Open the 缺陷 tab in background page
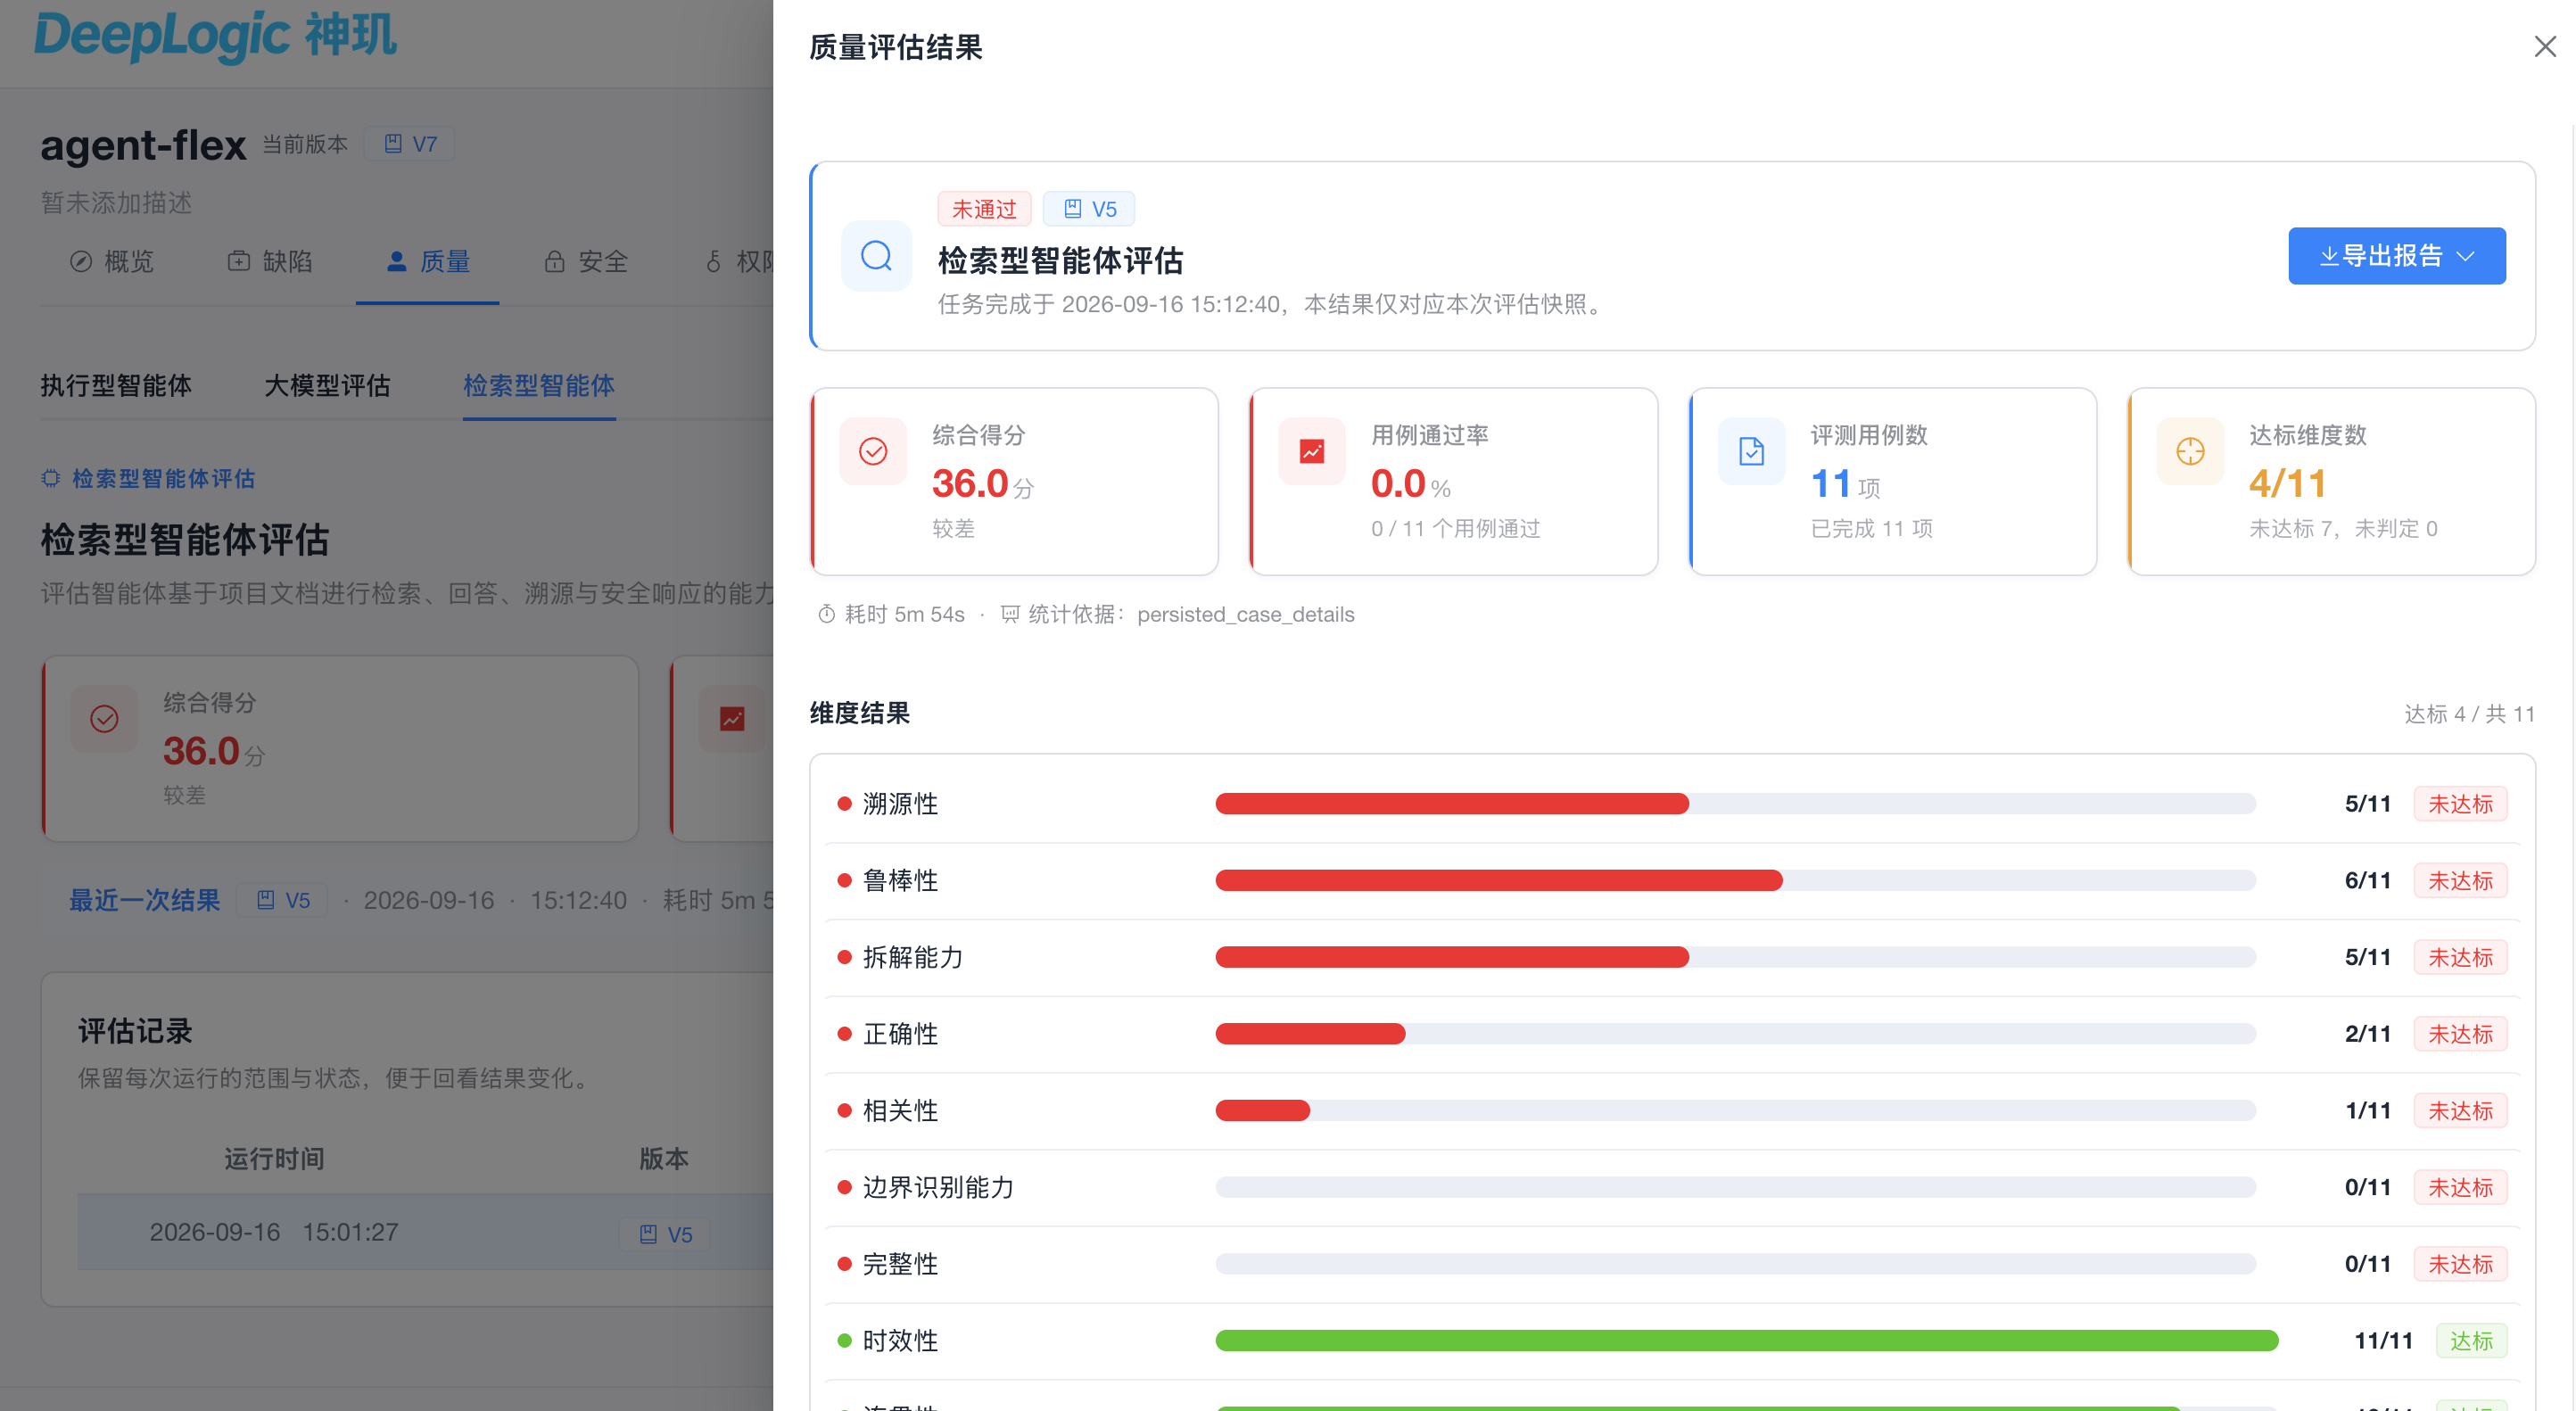 pyautogui.click(x=270, y=262)
